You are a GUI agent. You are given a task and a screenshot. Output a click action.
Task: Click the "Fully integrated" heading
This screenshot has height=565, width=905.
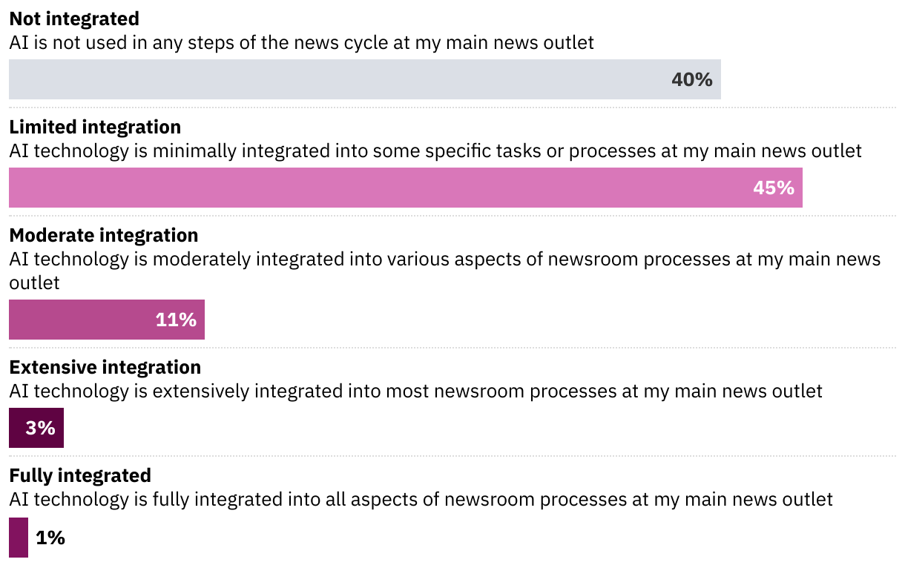tap(80, 475)
